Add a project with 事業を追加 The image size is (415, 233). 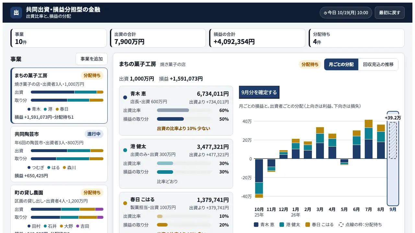(91, 59)
